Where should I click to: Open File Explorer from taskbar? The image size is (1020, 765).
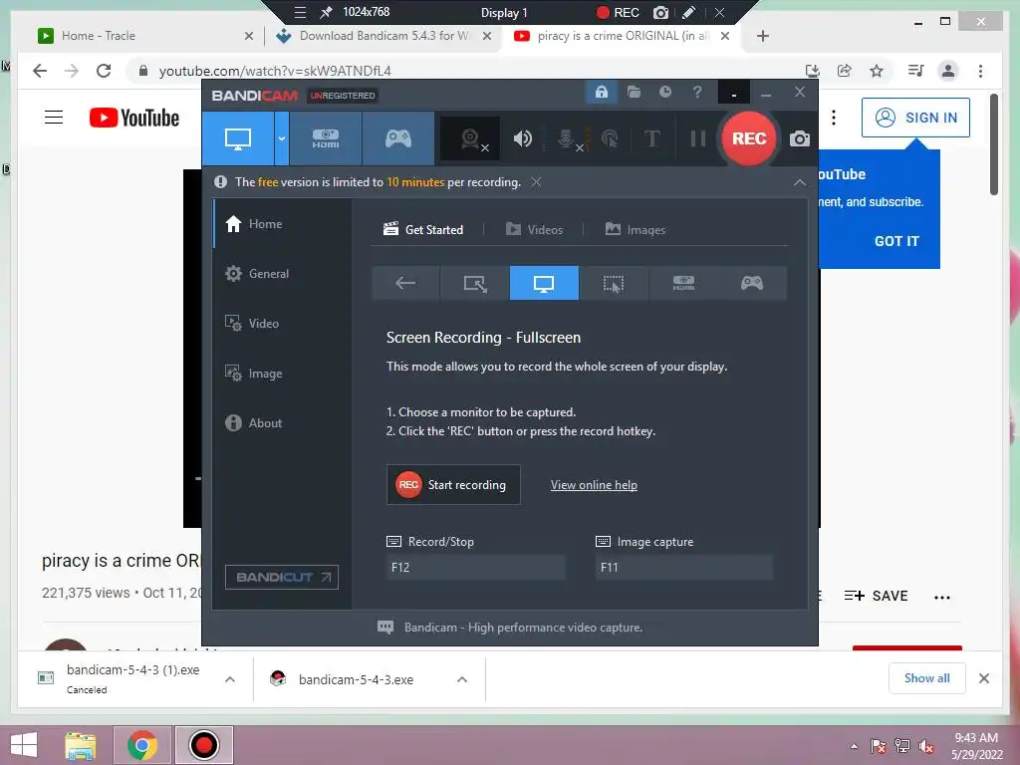point(81,745)
